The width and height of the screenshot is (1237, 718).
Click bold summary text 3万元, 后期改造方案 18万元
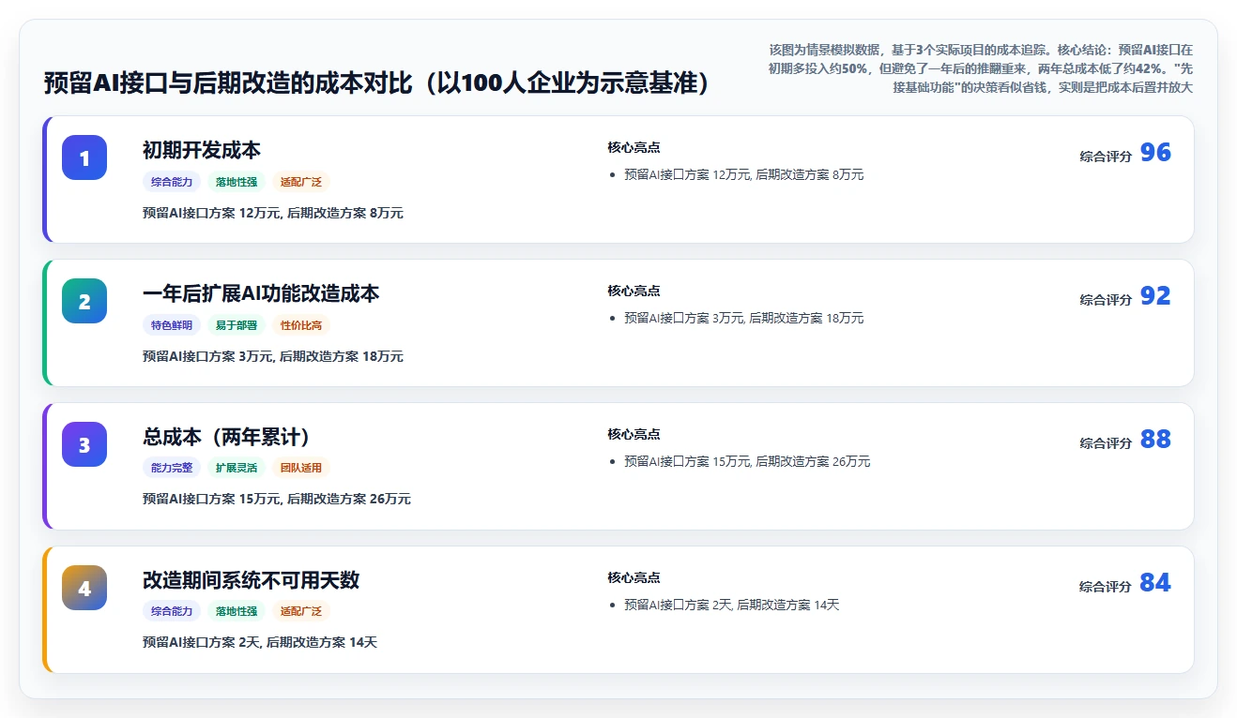click(273, 356)
